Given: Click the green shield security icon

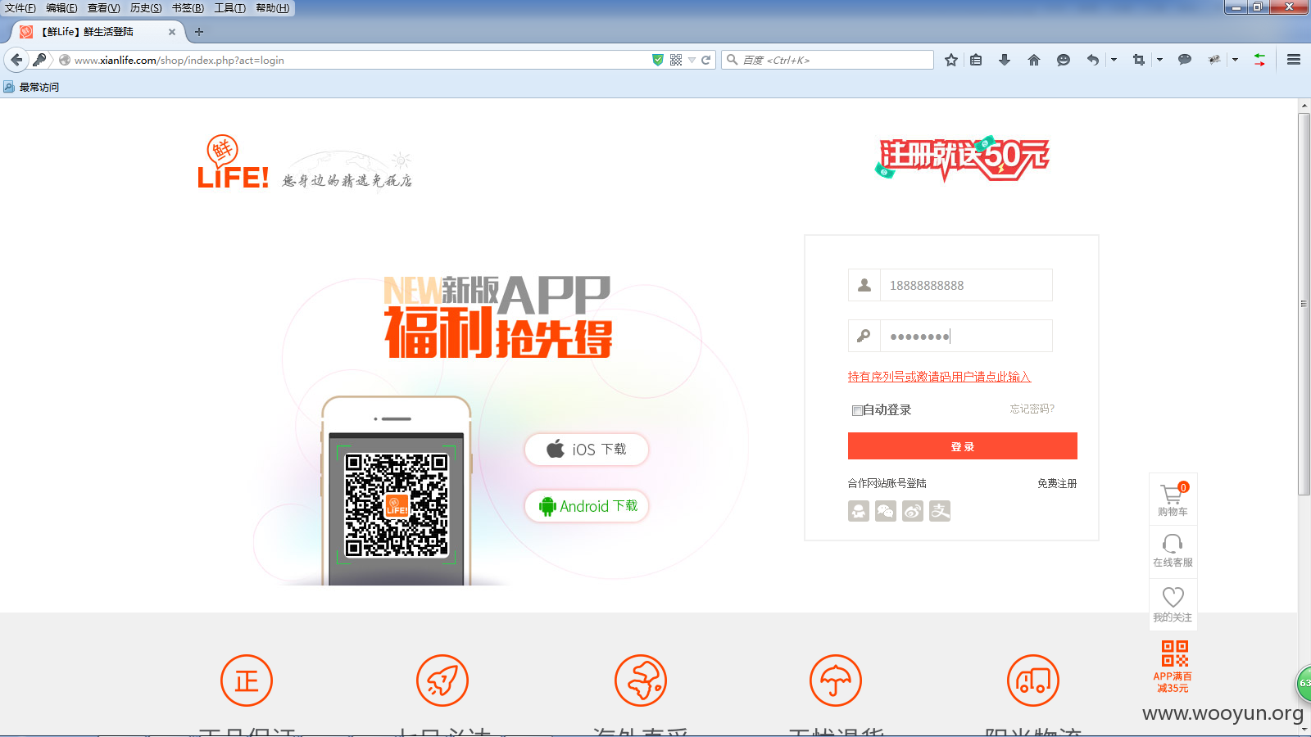Looking at the screenshot, I should 657,60.
